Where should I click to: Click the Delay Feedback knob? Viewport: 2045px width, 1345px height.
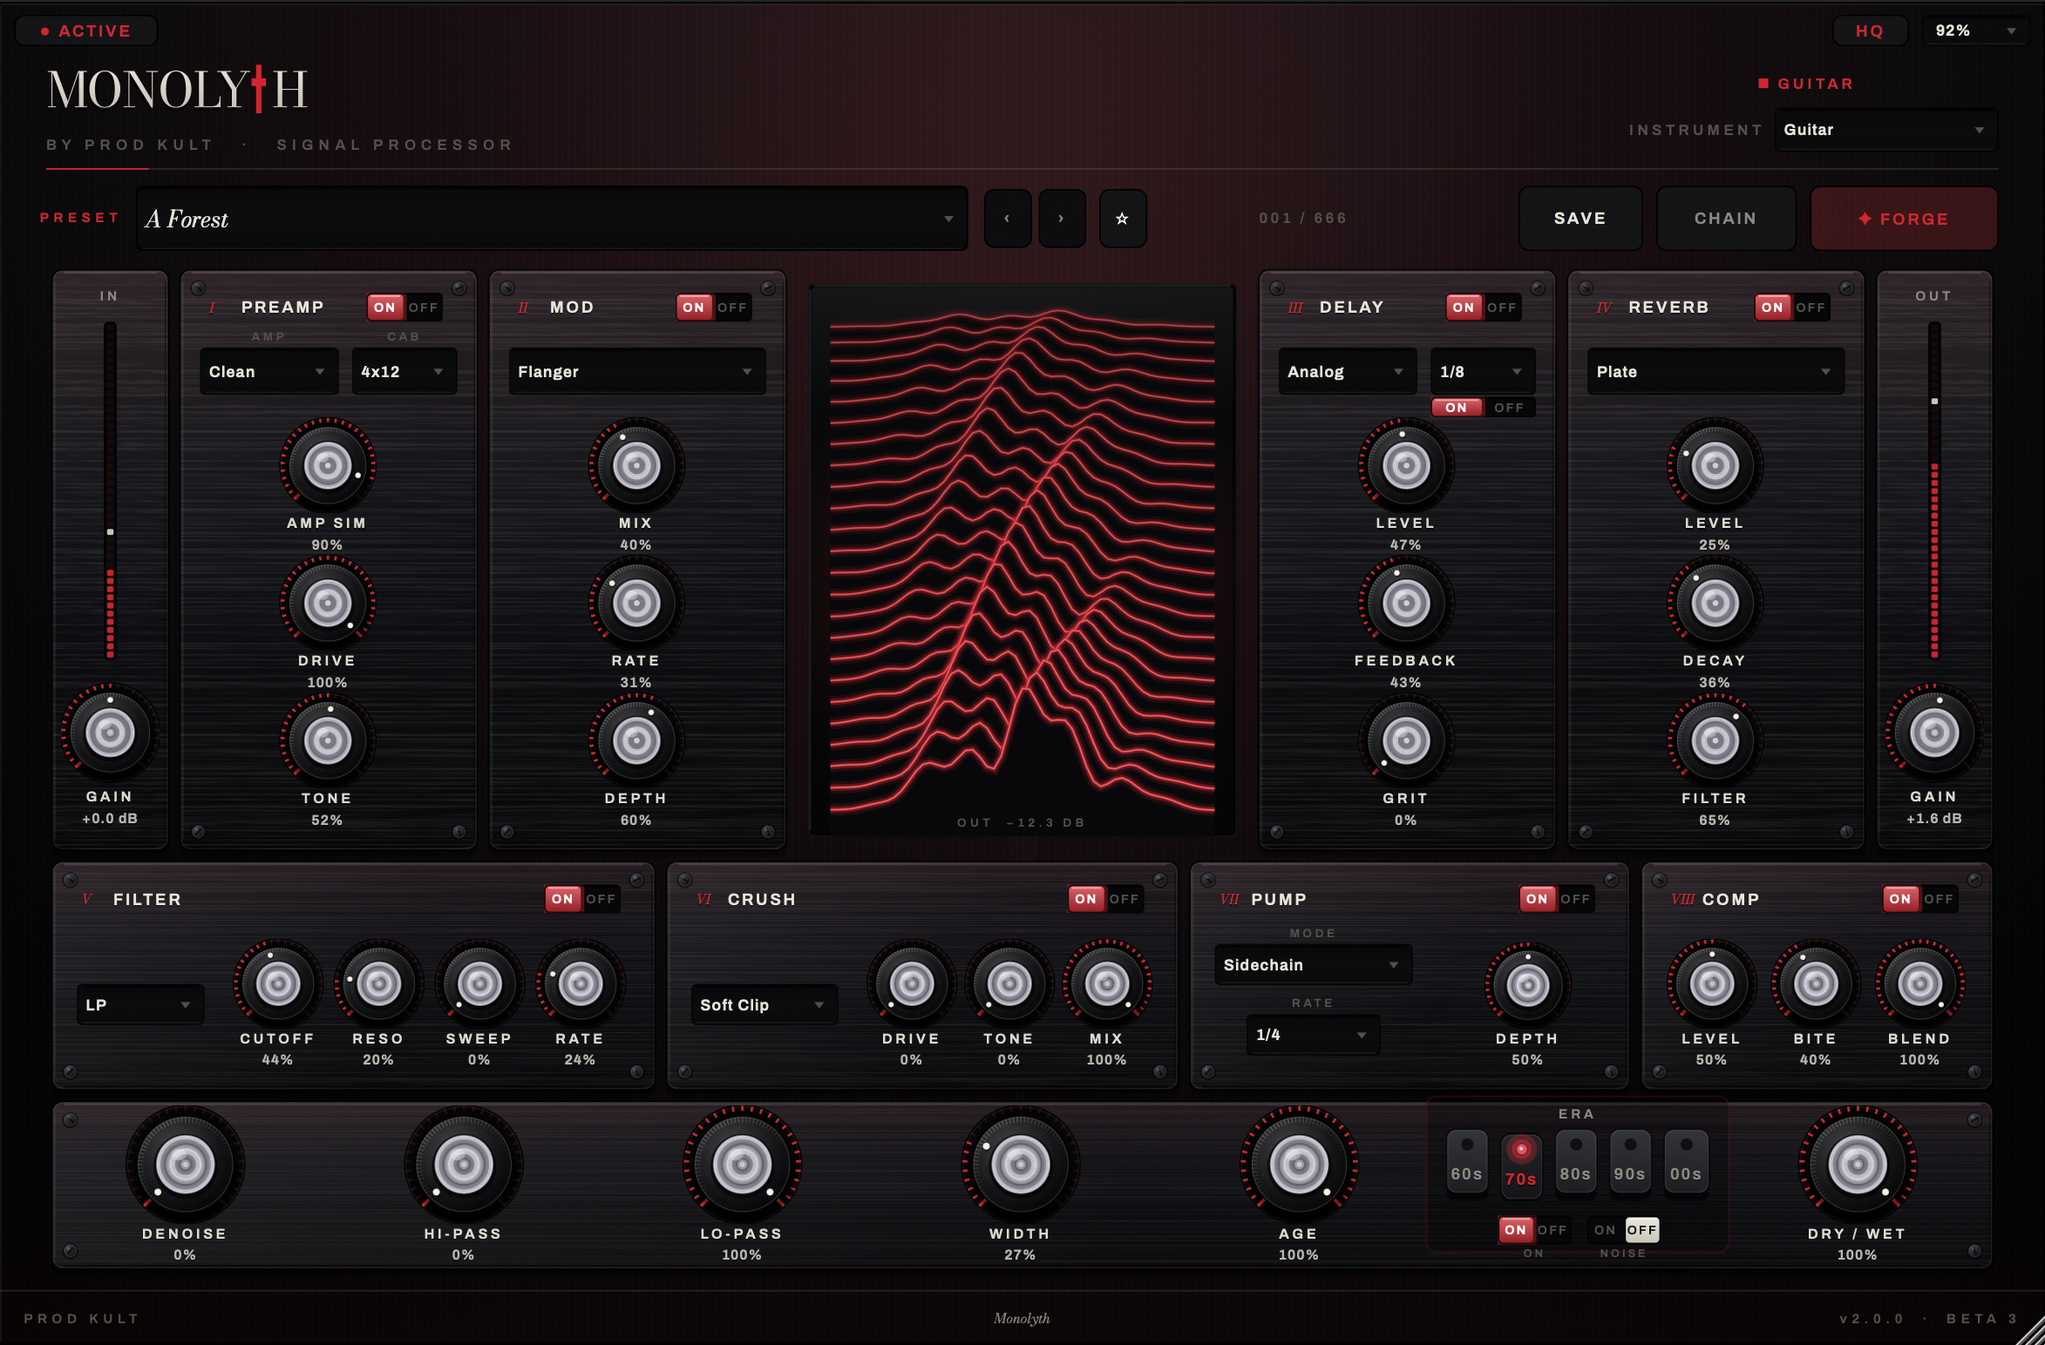point(1405,603)
